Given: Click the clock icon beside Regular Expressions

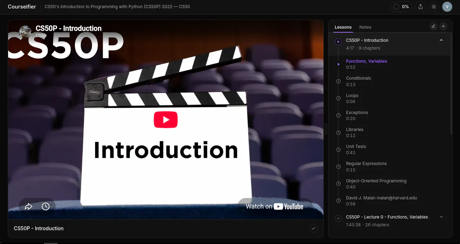Looking at the screenshot, I should [x=338, y=167].
